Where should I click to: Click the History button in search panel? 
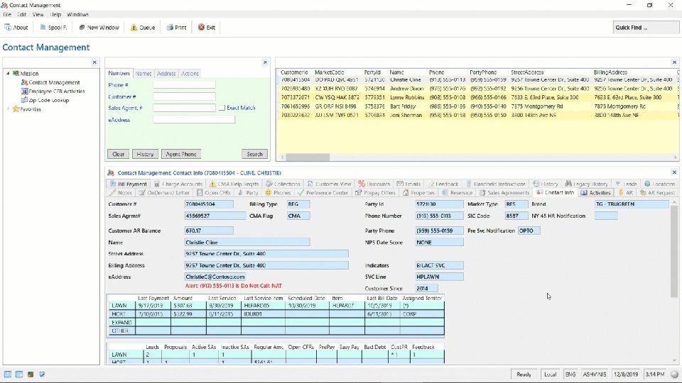pyautogui.click(x=145, y=154)
